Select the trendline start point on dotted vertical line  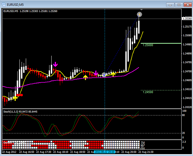coord(104,75)
